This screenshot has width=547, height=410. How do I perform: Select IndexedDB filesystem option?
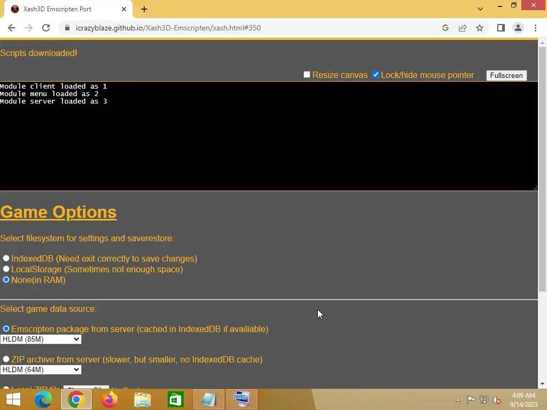(x=6, y=258)
